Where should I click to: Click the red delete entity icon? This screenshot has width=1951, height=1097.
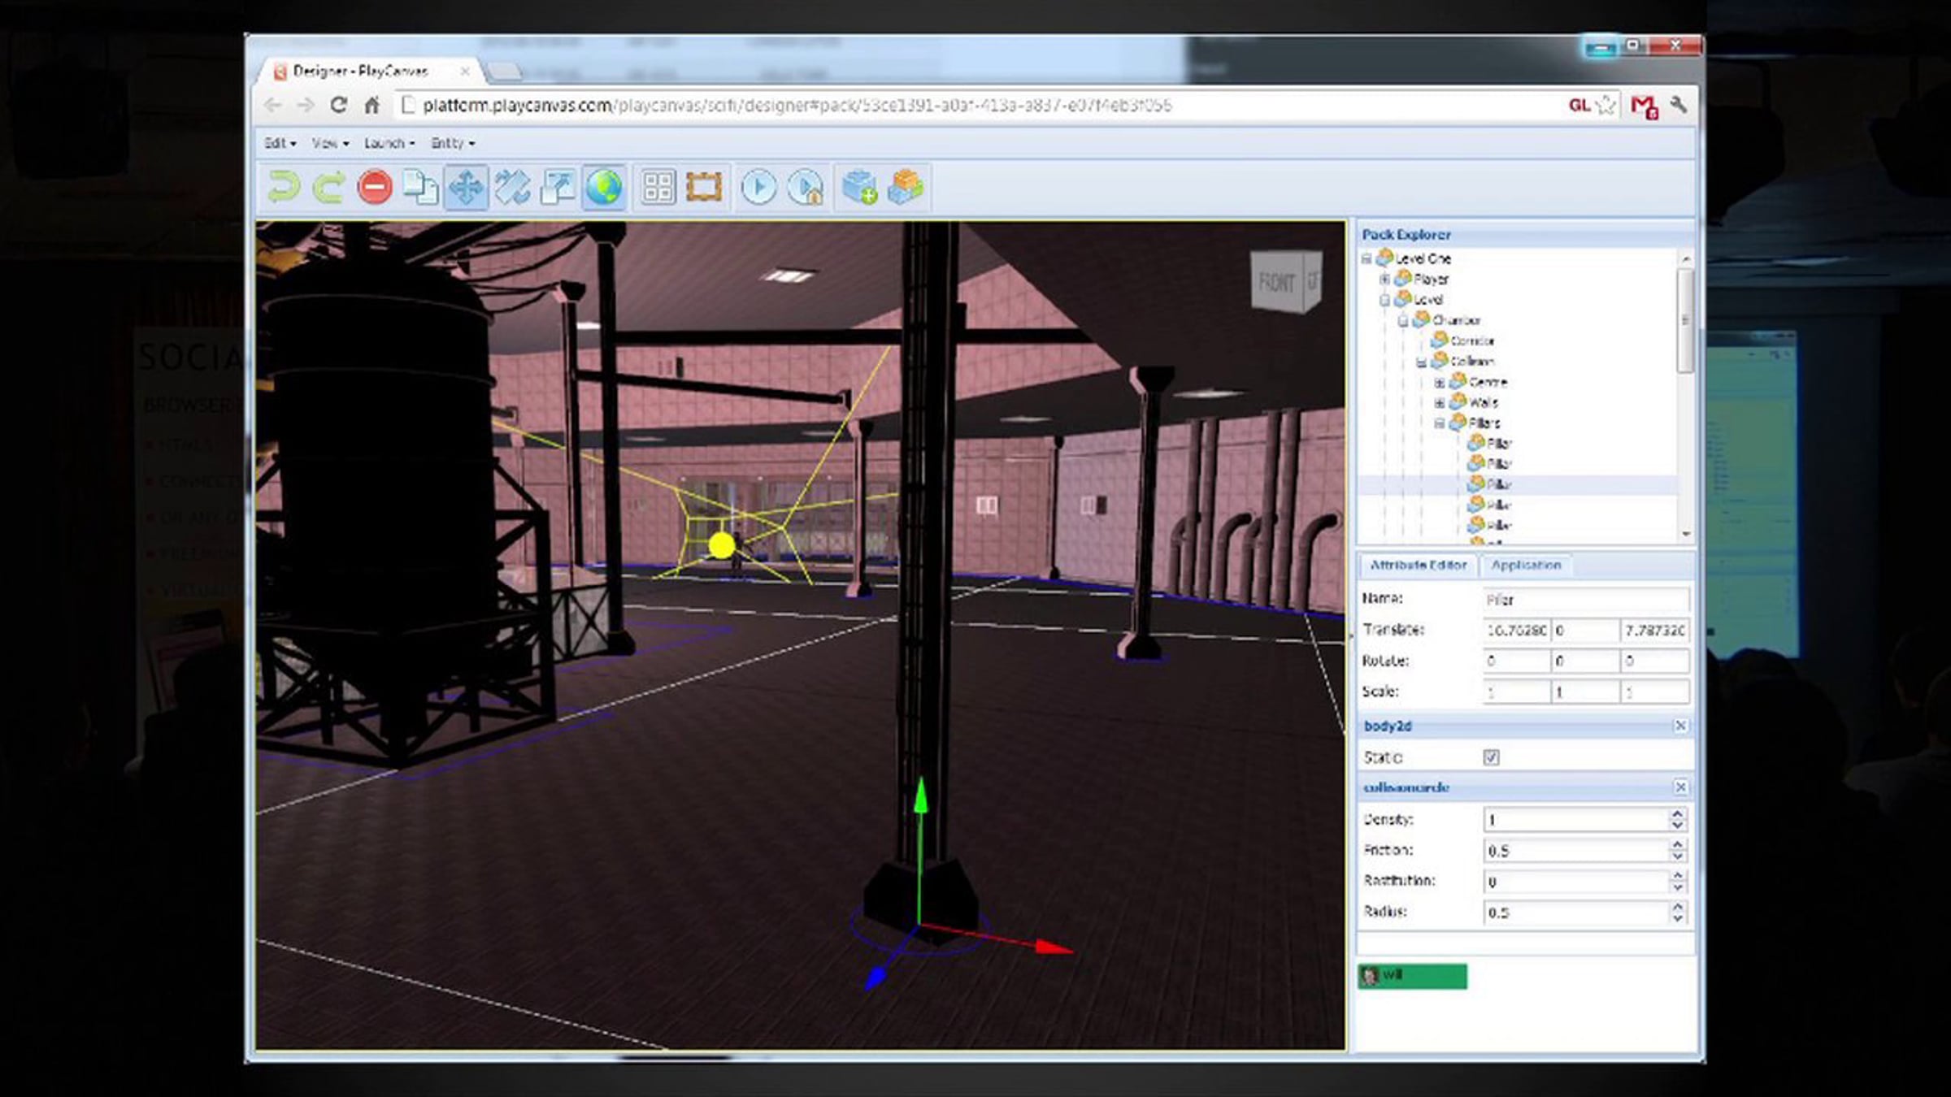(x=375, y=187)
